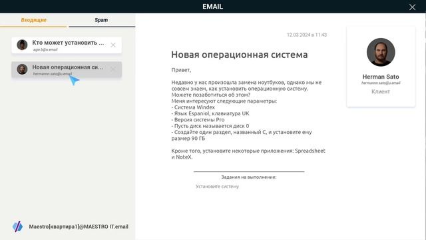
Task: Select email 'Новая операционная си...'
Action: (x=67, y=69)
